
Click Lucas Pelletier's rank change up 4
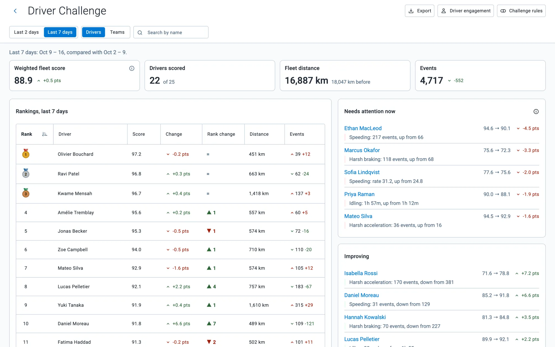pyautogui.click(x=211, y=286)
